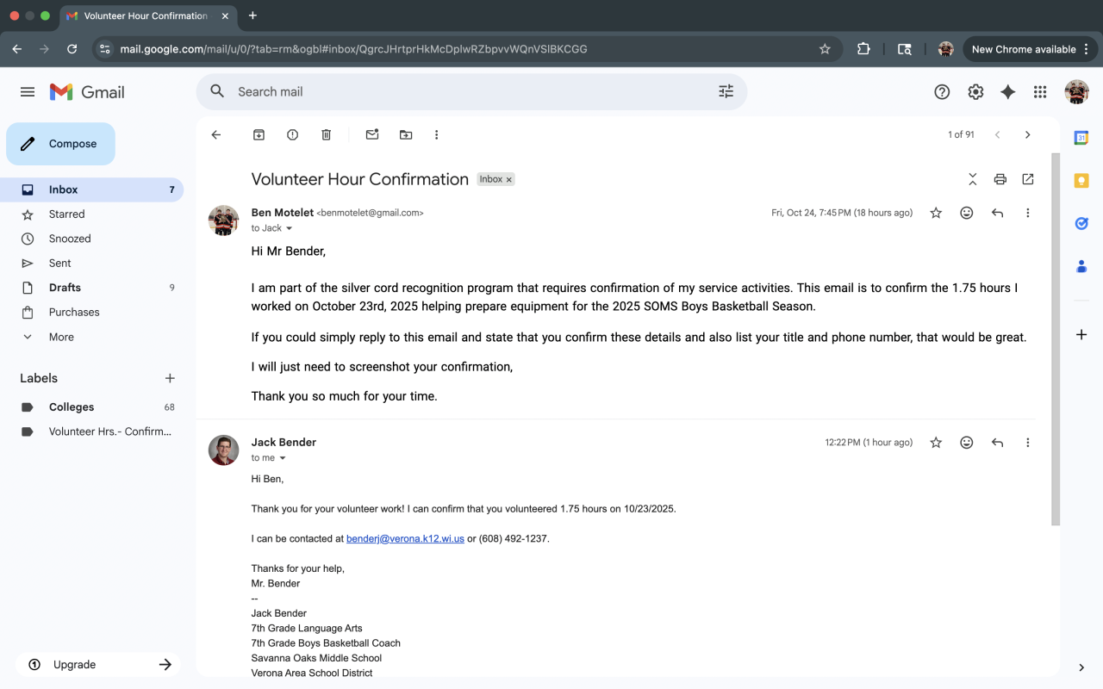
Task: Select the Colleges label
Action: (72, 407)
